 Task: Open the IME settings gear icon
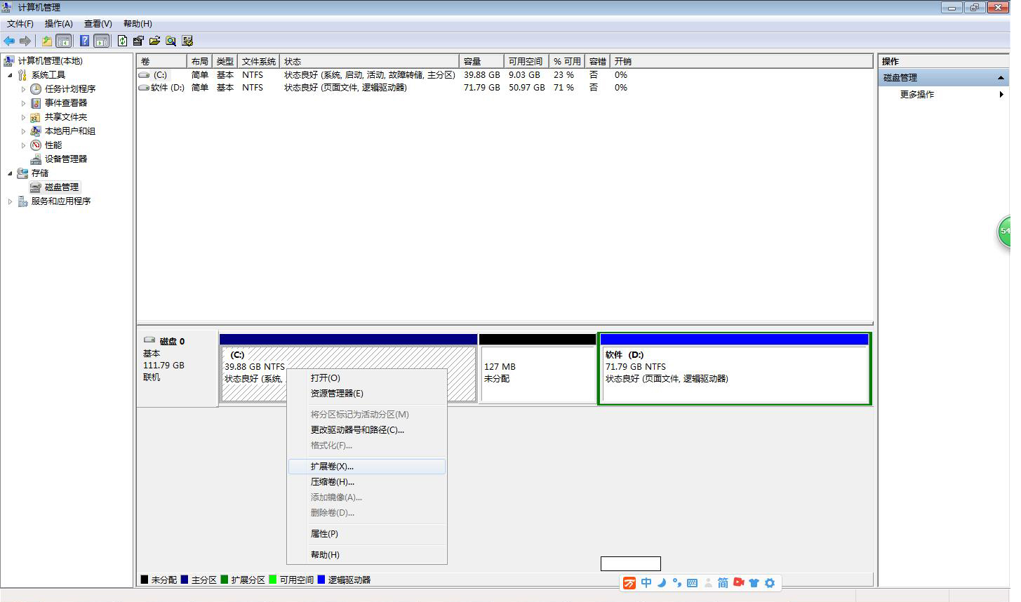click(x=770, y=583)
